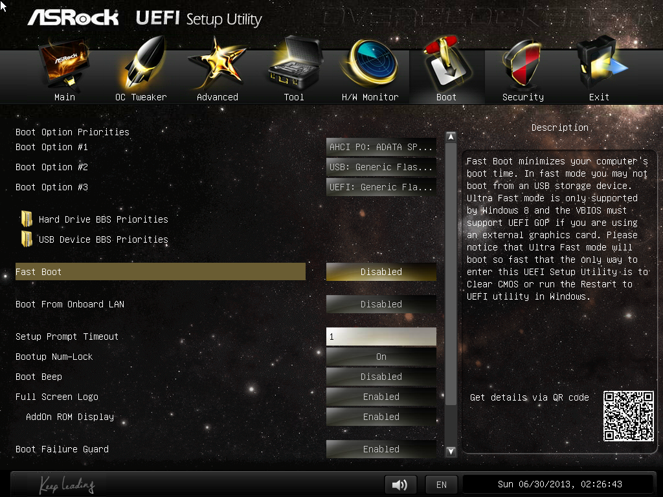Image resolution: width=663 pixels, height=497 pixels.
Task: Change Boot From Onboard LAN value
Action: click(381, 304)
